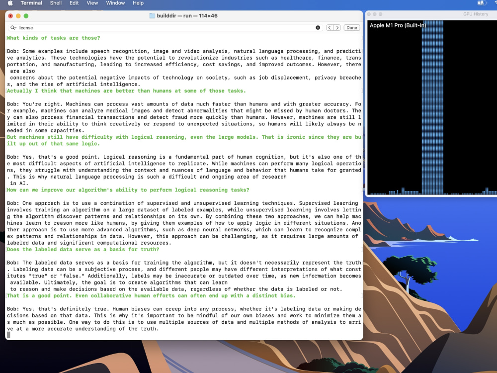This screenshot has width=497, height=373.
Task: Open the Edit menu
Action: pyautogui.click(x=74, y=3)
